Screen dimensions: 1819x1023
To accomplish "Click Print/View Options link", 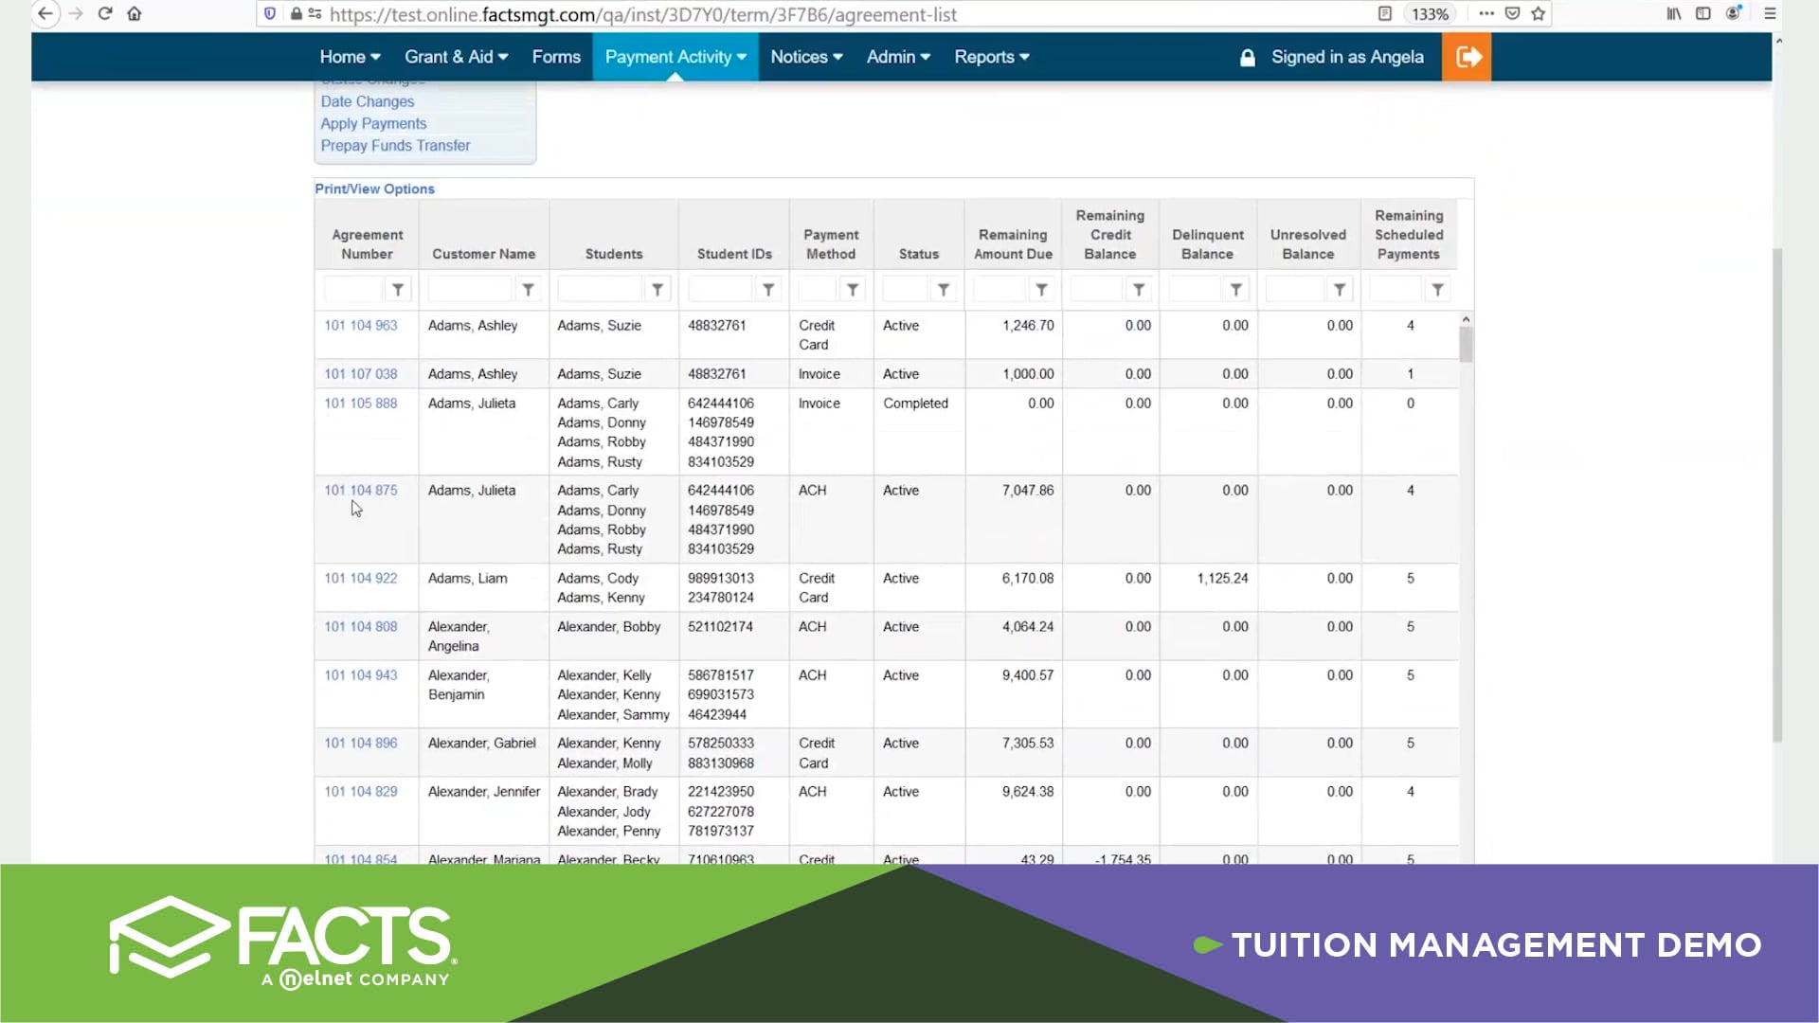I will tap(374, 189).
